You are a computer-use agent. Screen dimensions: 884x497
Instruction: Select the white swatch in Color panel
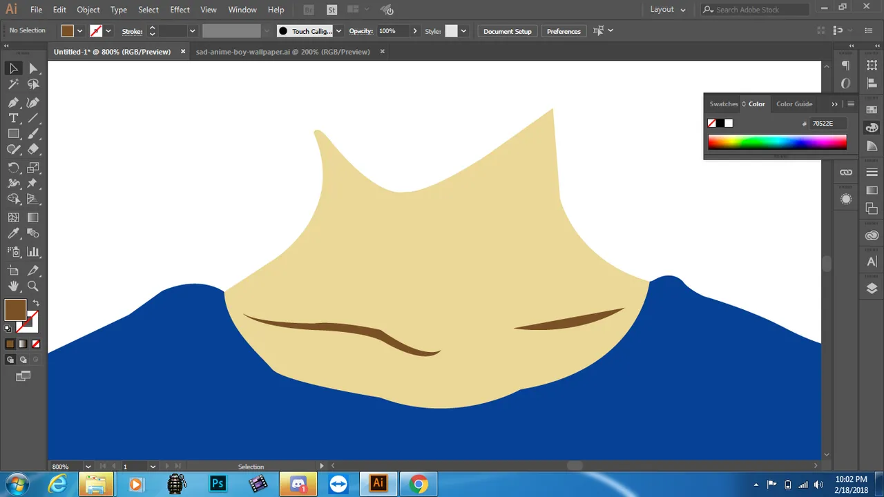pyautogui.click(x=729, y=124)
